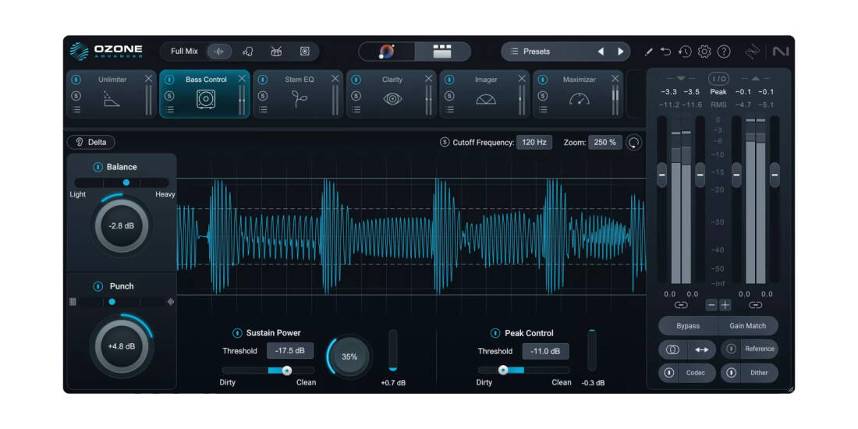Toggle the Peak Control section
The width and height of the screenshot is (858, 429).
point(495,333)
